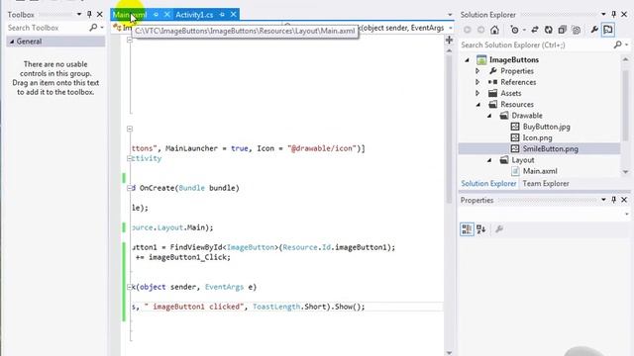Viewport: 634px width, 356px height.
Task: Open the document tabs overflow dropdown
Action: [450, 15]
